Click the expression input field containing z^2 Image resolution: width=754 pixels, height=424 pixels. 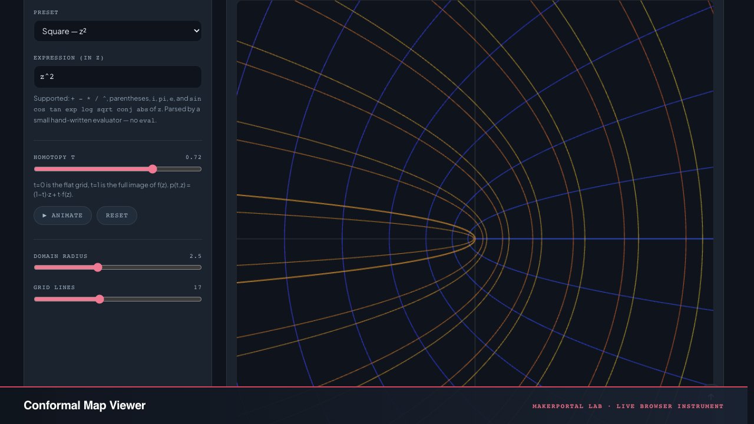(118, 77)
